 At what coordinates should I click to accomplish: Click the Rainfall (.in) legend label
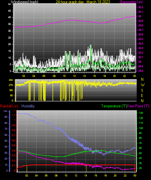click(x=9, y=106)
